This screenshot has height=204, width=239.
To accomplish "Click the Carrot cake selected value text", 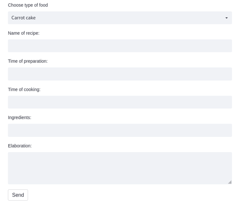I will click(24, 18).
